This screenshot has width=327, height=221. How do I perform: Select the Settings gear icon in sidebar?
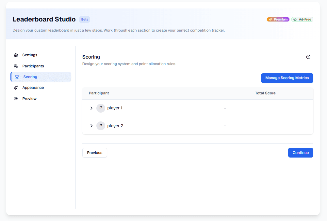click(16, 55)
